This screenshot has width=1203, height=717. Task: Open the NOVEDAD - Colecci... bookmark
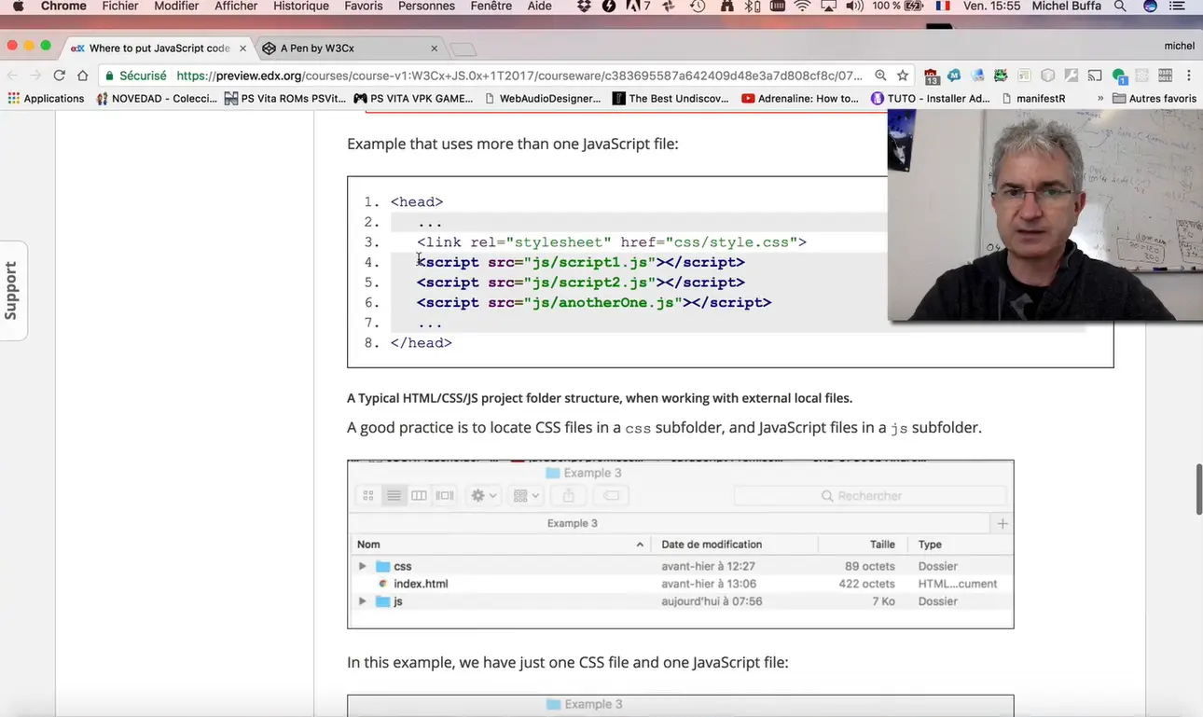point(157,98)
